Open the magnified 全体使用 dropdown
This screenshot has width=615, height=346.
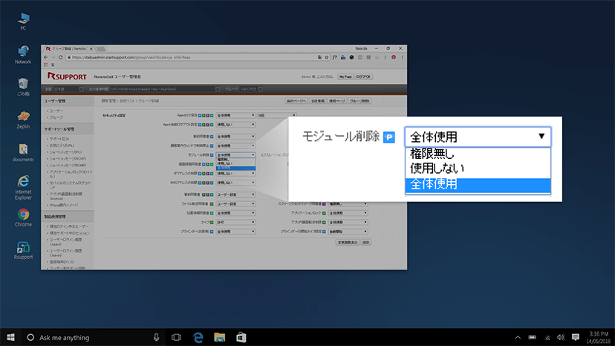pyautogui.click(x=478, y=137)
